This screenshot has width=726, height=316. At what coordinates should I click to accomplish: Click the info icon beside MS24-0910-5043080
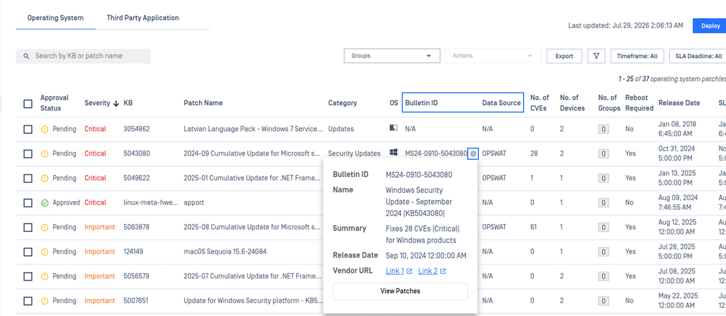pos(473,154)
